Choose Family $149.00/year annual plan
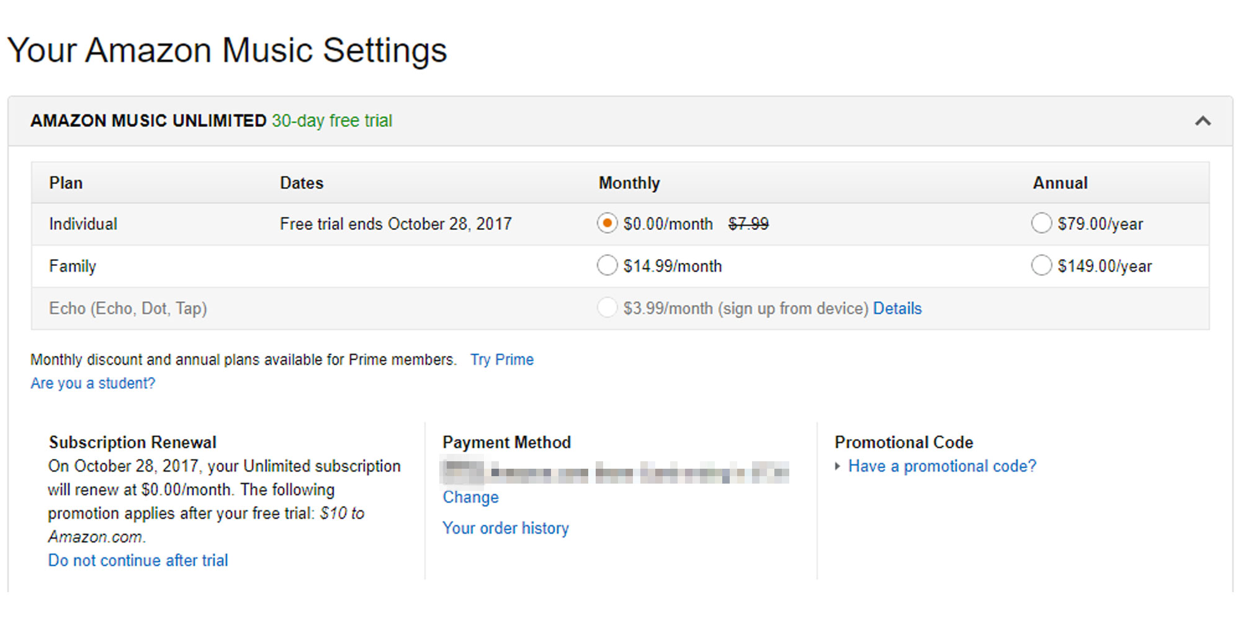1241x620 pixels. click(1041, 265)
